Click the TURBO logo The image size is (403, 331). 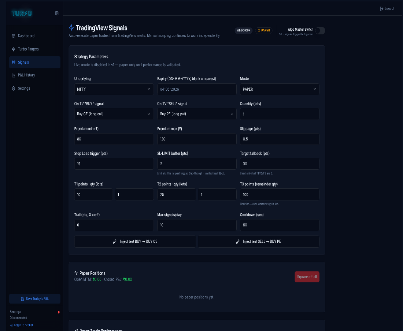[22, 13]
